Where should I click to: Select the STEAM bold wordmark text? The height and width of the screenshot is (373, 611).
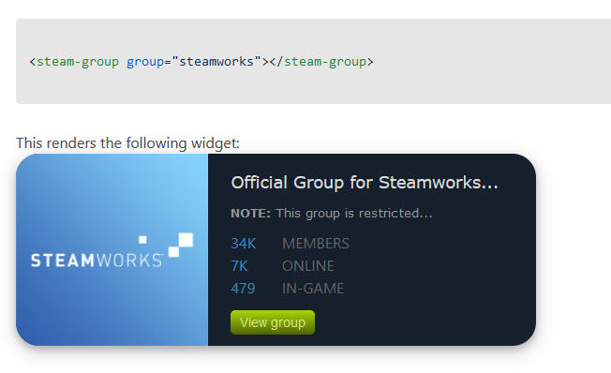(x=63, y=261)
